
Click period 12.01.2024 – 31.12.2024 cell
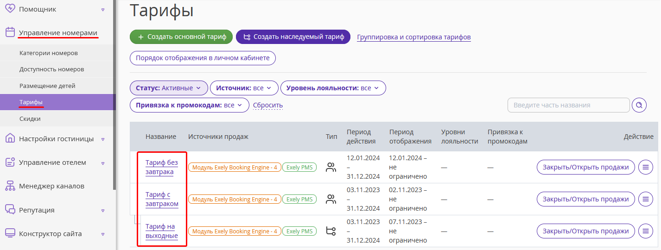click(363, 167)
